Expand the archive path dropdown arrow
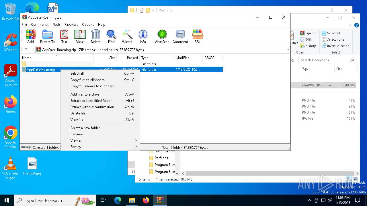This screenshot has height=206, width=367. (x=288, y=49)
